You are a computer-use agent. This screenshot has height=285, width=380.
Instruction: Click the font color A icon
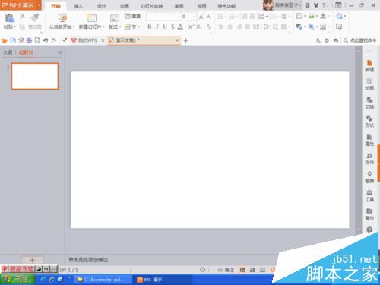[180, 27]
